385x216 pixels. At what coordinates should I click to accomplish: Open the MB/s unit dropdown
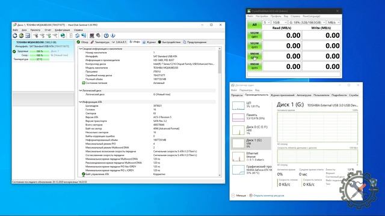[334, 22]
